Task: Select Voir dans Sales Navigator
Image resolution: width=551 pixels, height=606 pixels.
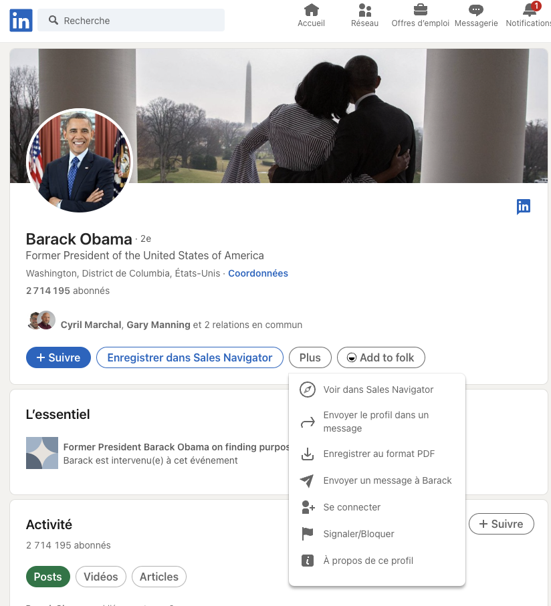Action: [x=377, y=390]
